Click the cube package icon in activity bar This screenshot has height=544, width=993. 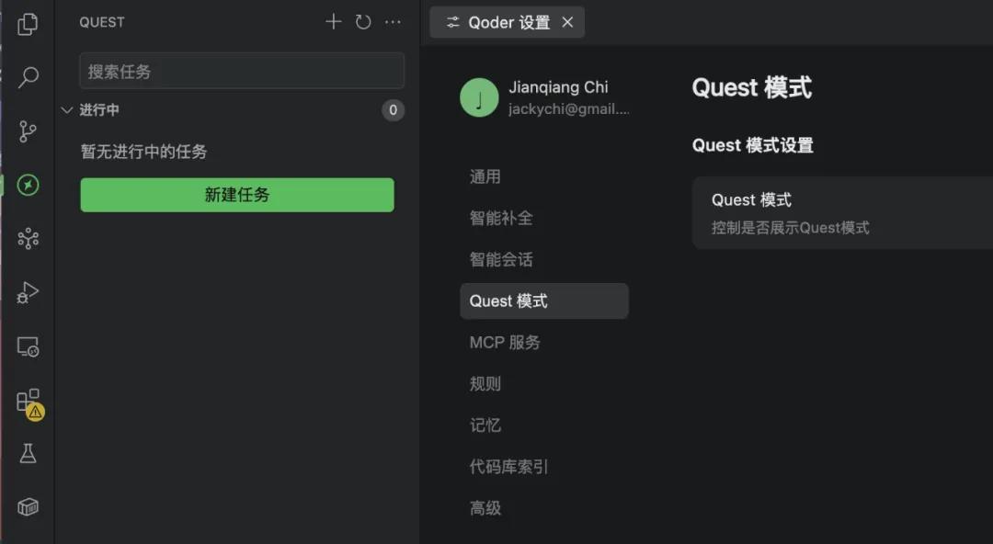tap(27, 506)
